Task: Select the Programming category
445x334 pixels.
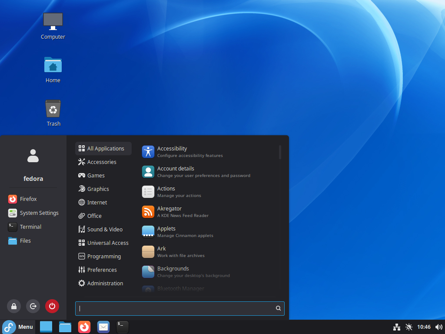Action: (x=103, y=257)
